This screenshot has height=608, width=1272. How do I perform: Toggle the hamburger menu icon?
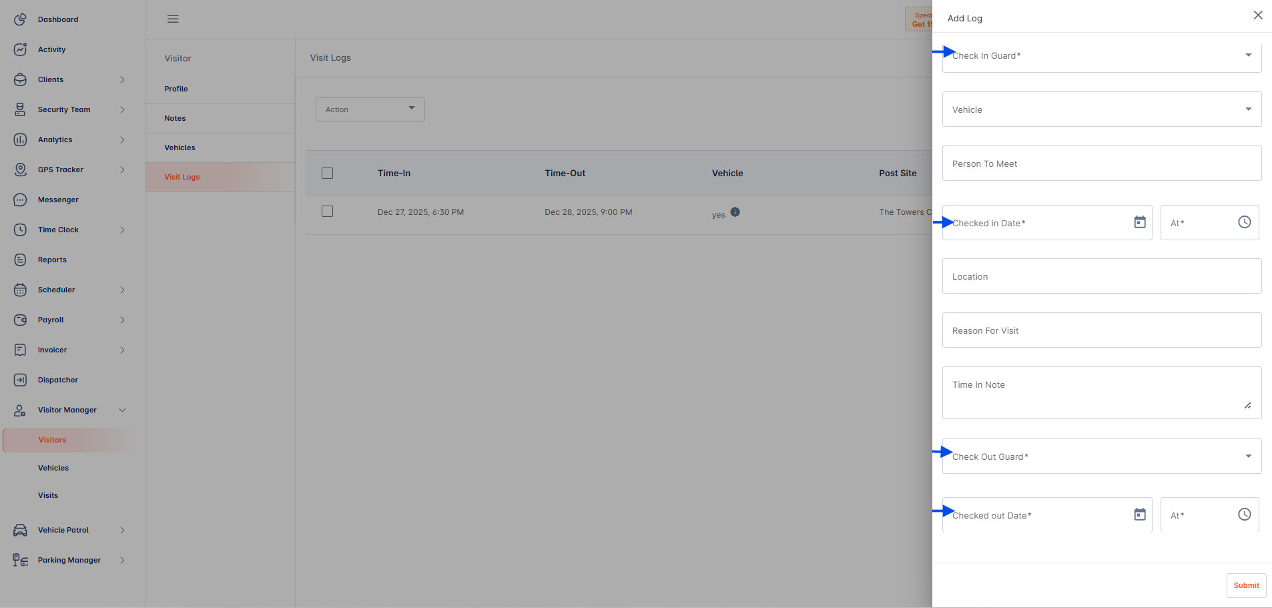coord(173,19)
